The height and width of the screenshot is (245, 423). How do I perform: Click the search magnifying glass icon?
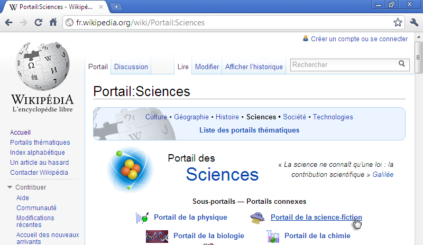pos(402,64)
